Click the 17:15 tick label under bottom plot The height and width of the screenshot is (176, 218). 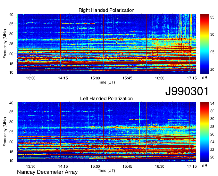pos(192,166)
